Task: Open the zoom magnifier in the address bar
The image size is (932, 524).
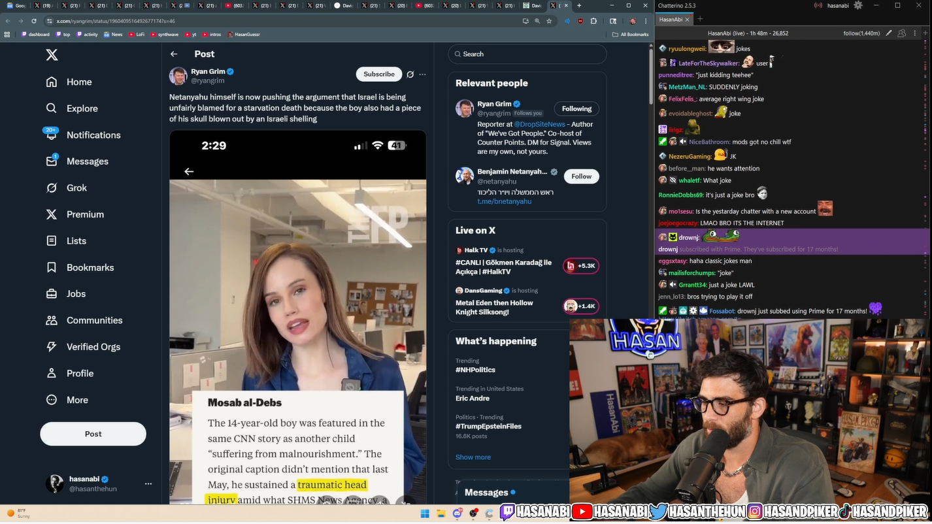Action: click(537, 21)
